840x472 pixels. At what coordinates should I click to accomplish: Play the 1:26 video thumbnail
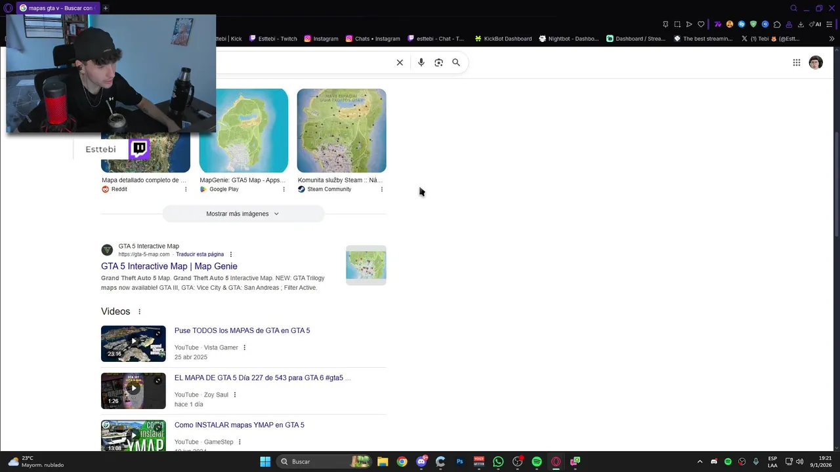[133, 391]
